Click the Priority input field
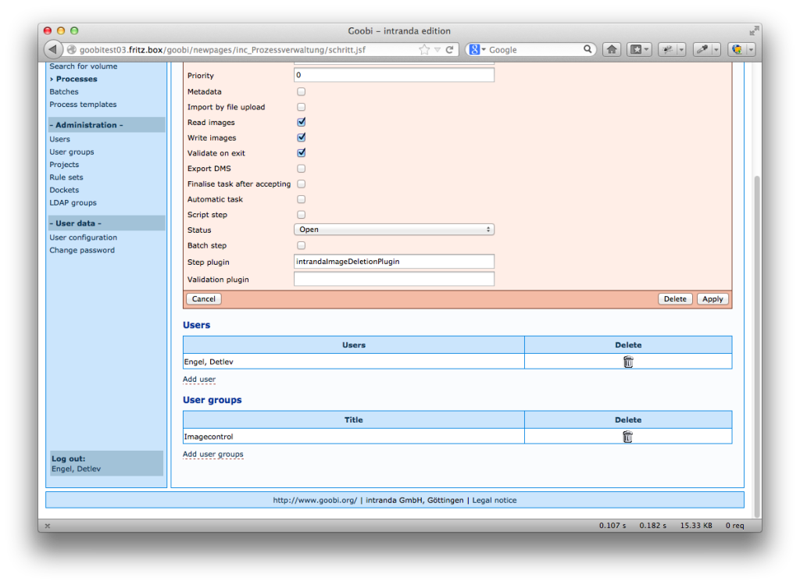Viewport: 800px width, 585px height. (x=394, y=75)
